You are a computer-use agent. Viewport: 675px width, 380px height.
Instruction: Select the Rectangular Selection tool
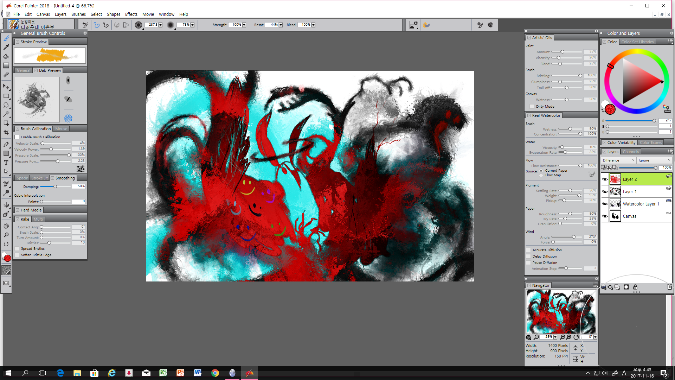[6, 96]
